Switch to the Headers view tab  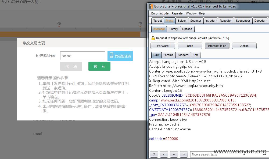coord(183,55)
